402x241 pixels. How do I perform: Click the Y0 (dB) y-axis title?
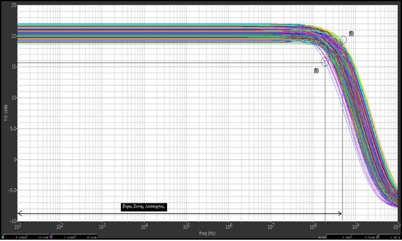6,113
